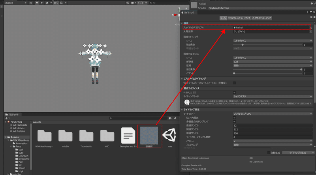
Task: Toggle 2D view mode in Scene
Action: [x=31, y=3]
